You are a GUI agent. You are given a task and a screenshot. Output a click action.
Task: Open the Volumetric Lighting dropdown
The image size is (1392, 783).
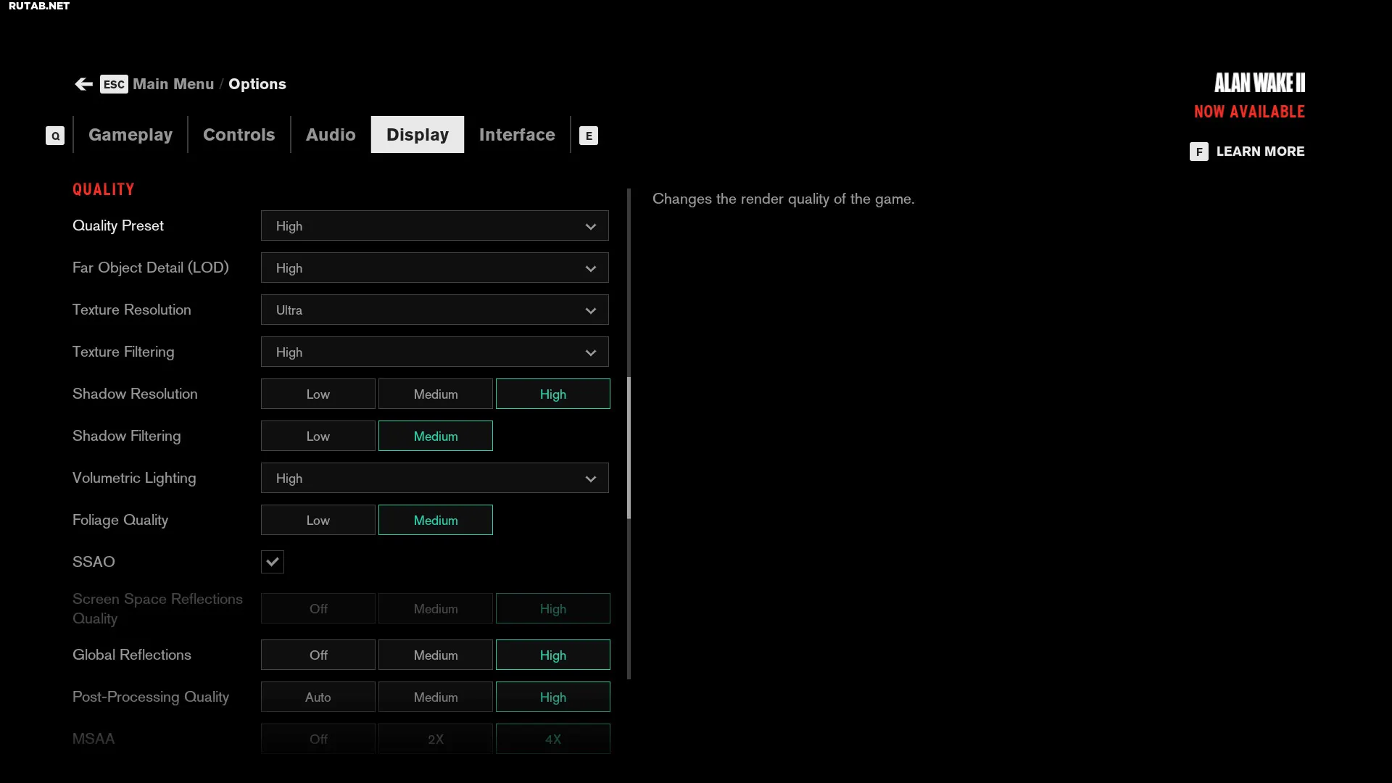click(435, 478)
